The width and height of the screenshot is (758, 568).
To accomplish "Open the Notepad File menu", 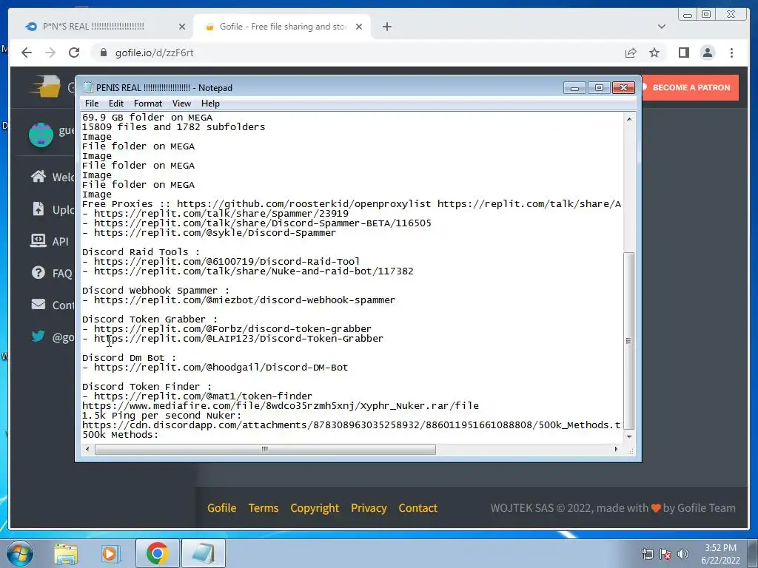I will tap(91, 104).
